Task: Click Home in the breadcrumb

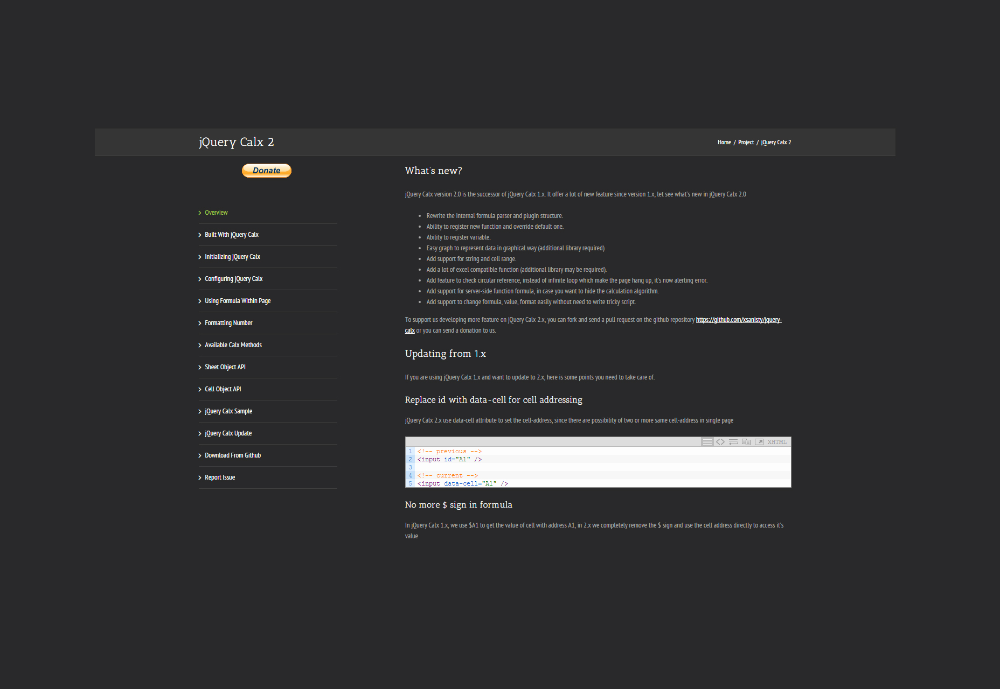Action: click(724, 143)
